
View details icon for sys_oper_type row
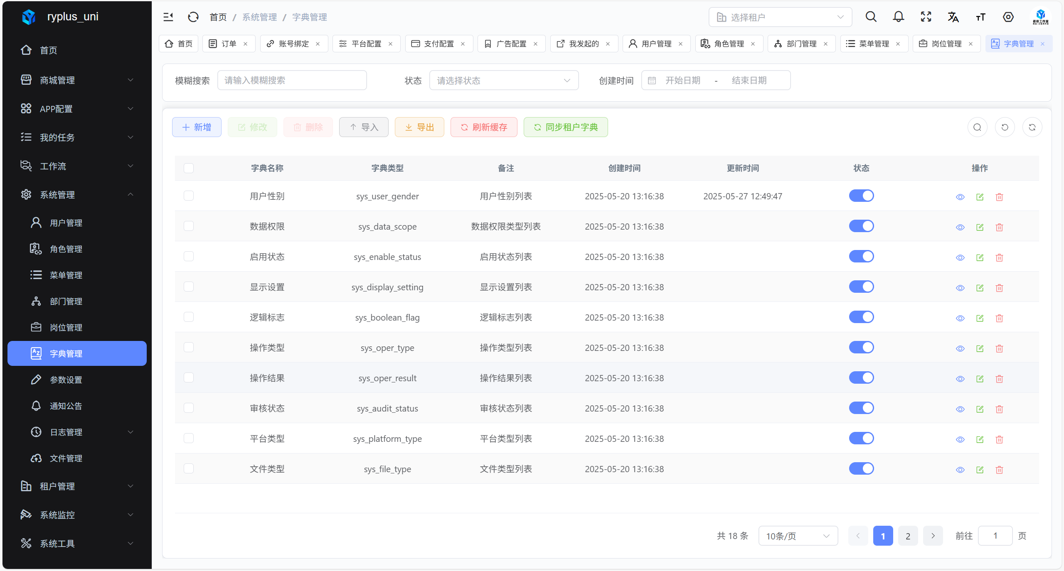coord(960,348)
